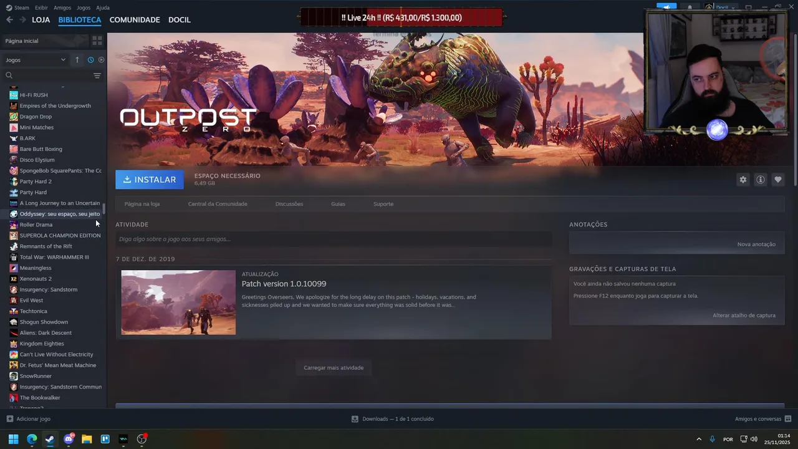The height and width of the screenshot is (449, 798).
Task: Select Disco Elysium game icon
Action: [14, 160]
